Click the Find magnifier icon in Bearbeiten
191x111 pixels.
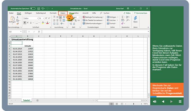[x=128, y=20]
